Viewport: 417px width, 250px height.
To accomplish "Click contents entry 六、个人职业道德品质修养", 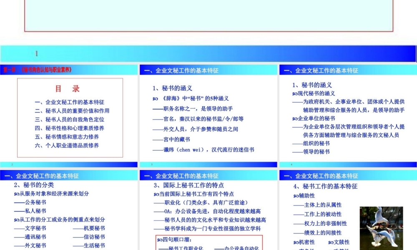I will 67,145.
